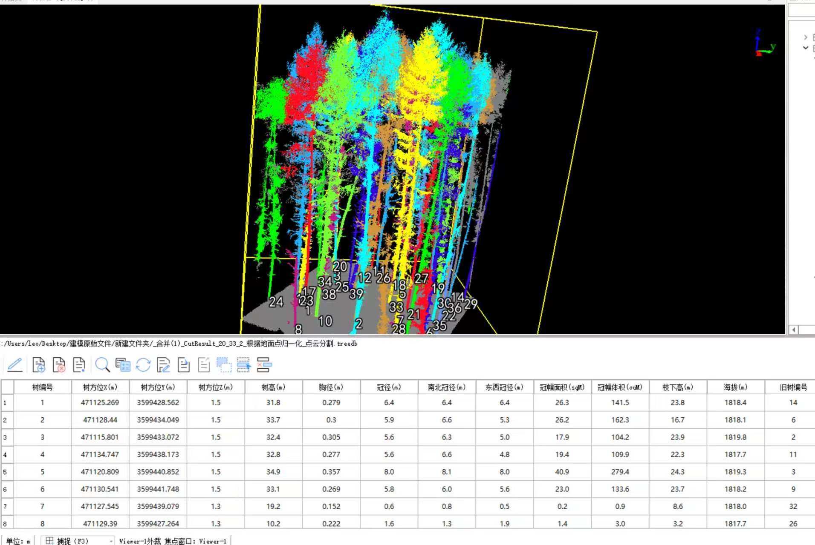Click the 枝下高(m) column header
Screen dimensions: 815x545
tap(678, 387)
